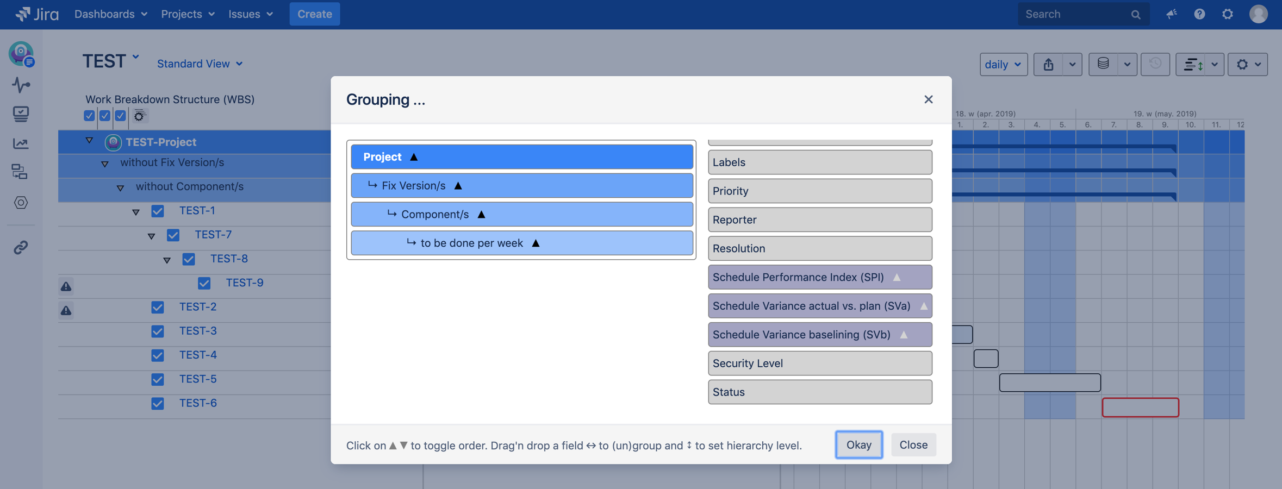Collapse the TEST-Project tree row
The width and height of the screenshot is (1282, 489).
(89, 140)
